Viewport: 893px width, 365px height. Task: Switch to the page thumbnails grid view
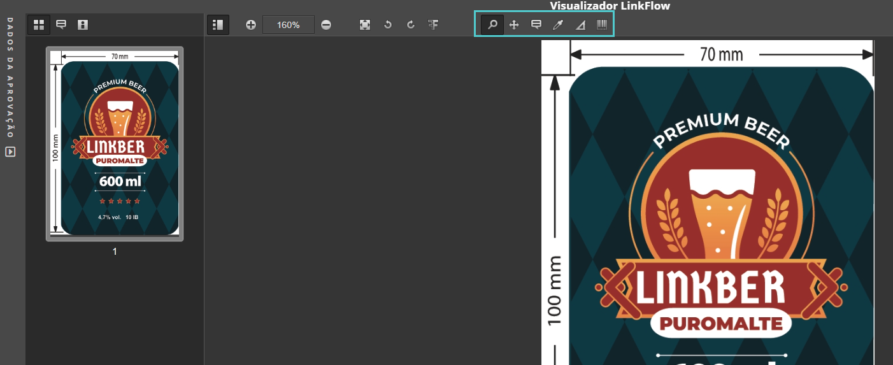pyautogui.click(x=39, y=25)
